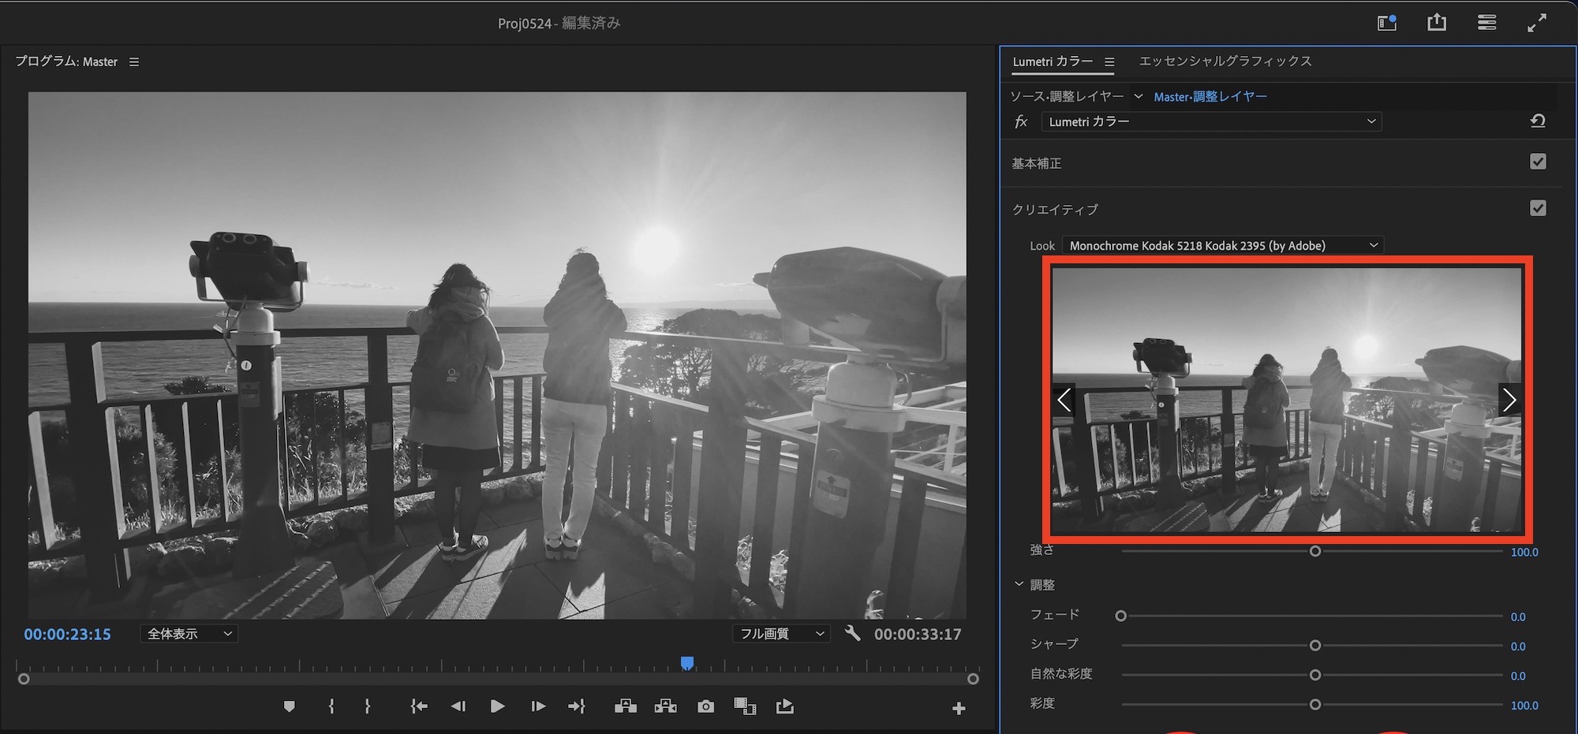
Task: Disable the 基本補正 checkbox
Action: [x=1538, y=162]
